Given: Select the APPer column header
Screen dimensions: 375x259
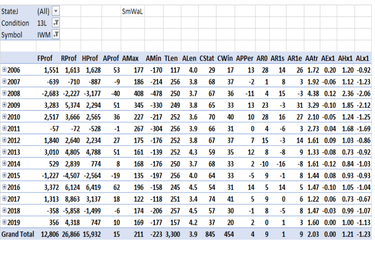Looking at the screenshot, I should [244, 58].
